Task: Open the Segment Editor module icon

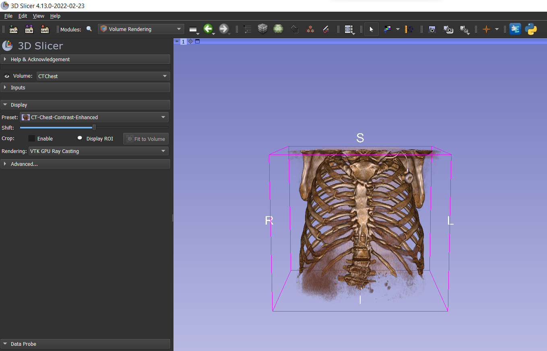Action: click(326, 29)
